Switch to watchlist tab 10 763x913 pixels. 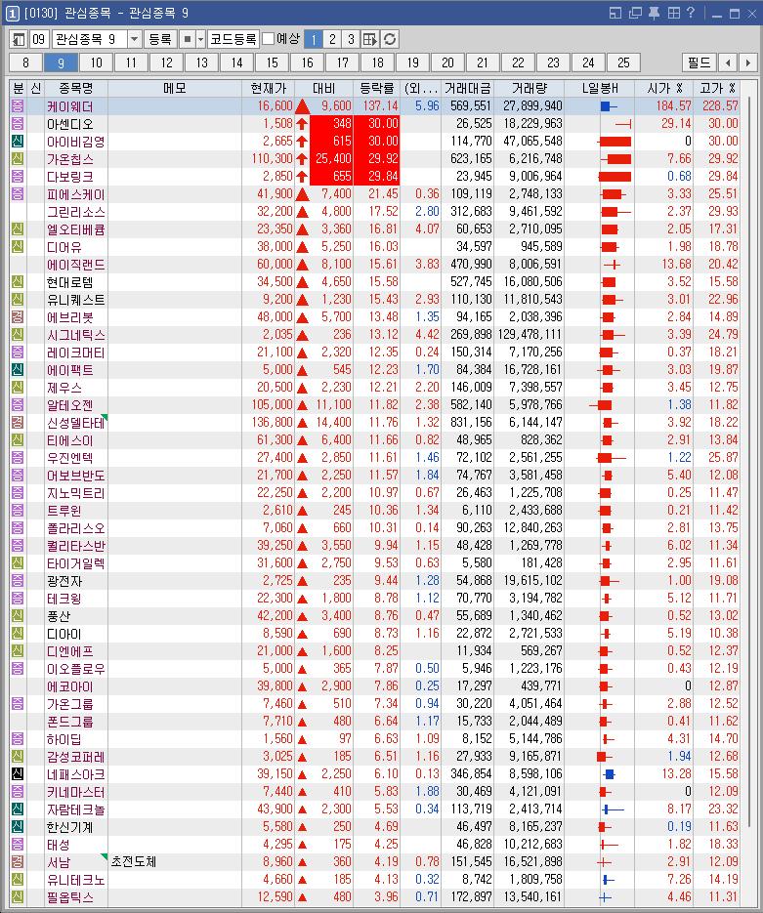96,62
